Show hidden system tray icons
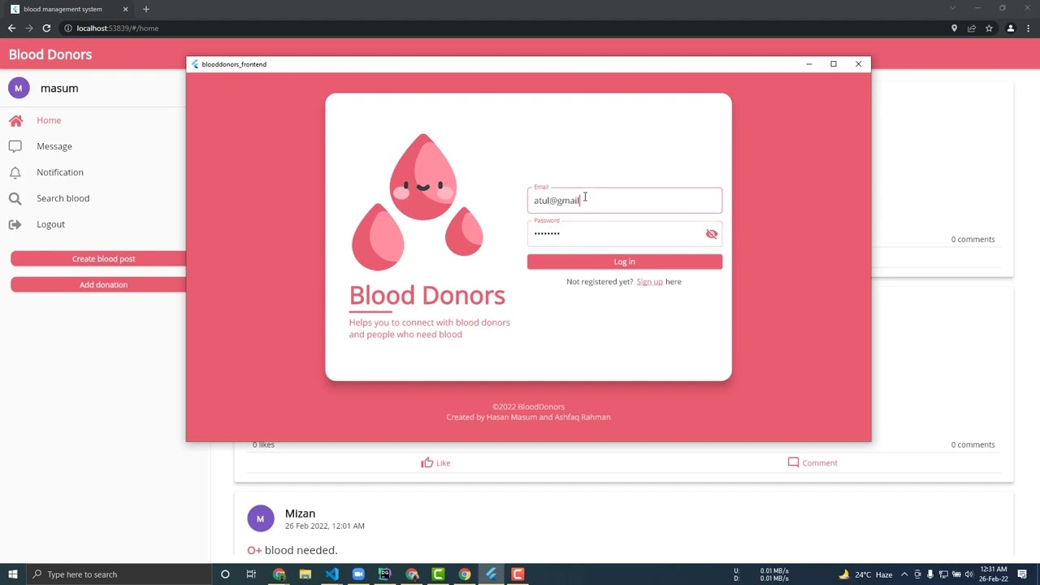 (x=904, y=574)
